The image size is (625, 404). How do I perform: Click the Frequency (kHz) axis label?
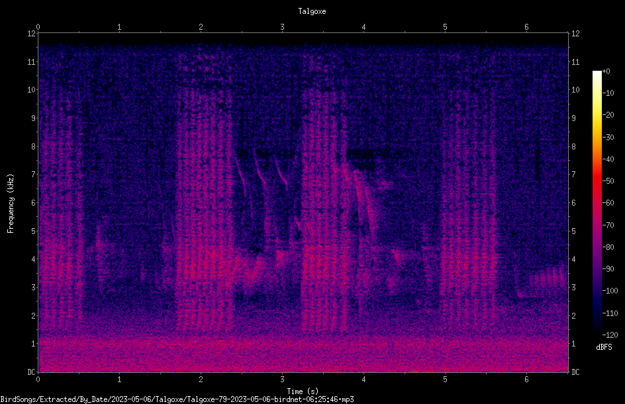pyautogui.click(x=11, y=204)
